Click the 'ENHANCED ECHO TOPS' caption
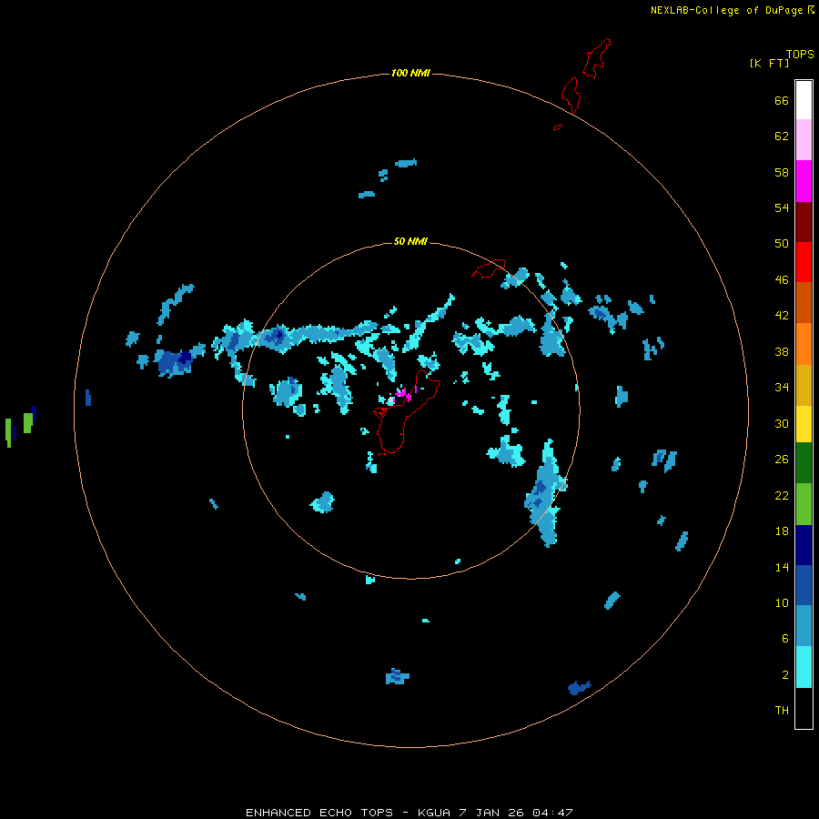The height and width of the screenshot is (819, 819). (x=319, y=813)
